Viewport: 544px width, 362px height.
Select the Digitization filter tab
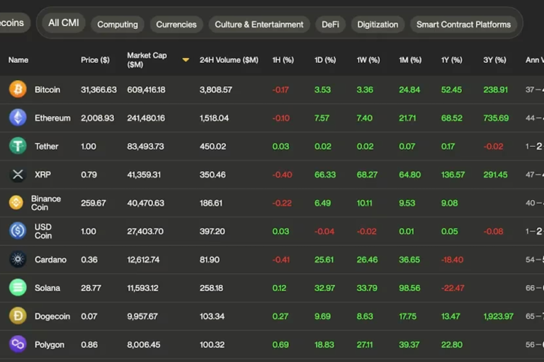pyautogui.click(x=378, y=25)
